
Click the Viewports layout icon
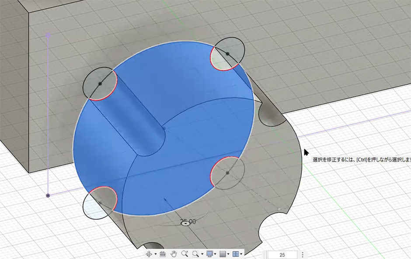coord(235,254)
